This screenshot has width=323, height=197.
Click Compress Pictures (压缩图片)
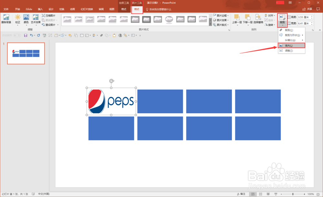click(49, 15)
